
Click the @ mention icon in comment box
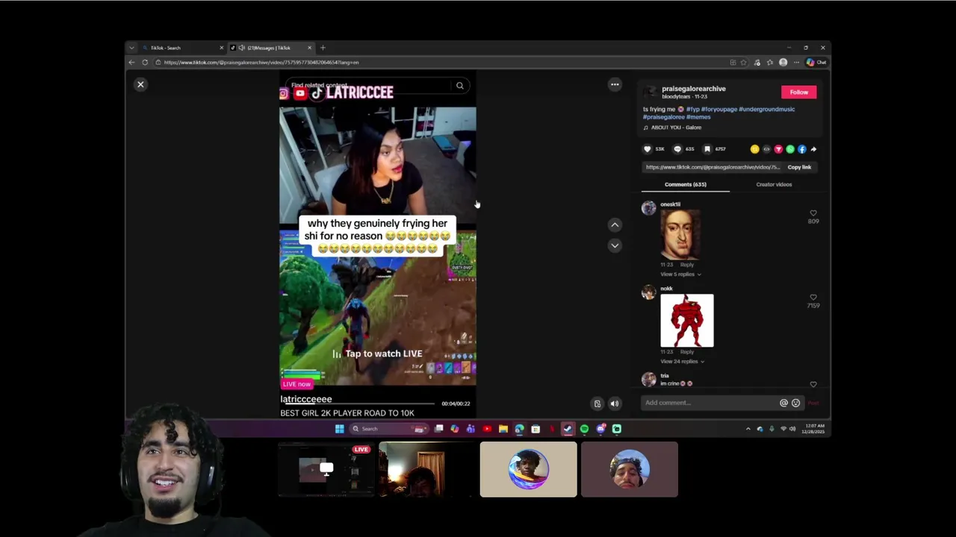[x=783, y=403]
